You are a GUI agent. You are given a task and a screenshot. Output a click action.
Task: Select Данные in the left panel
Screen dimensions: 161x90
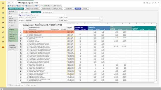pos(13,14)
